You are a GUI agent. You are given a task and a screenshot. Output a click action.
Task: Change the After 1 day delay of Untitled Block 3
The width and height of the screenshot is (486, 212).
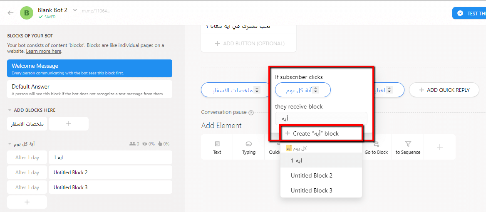click(27, 187)
